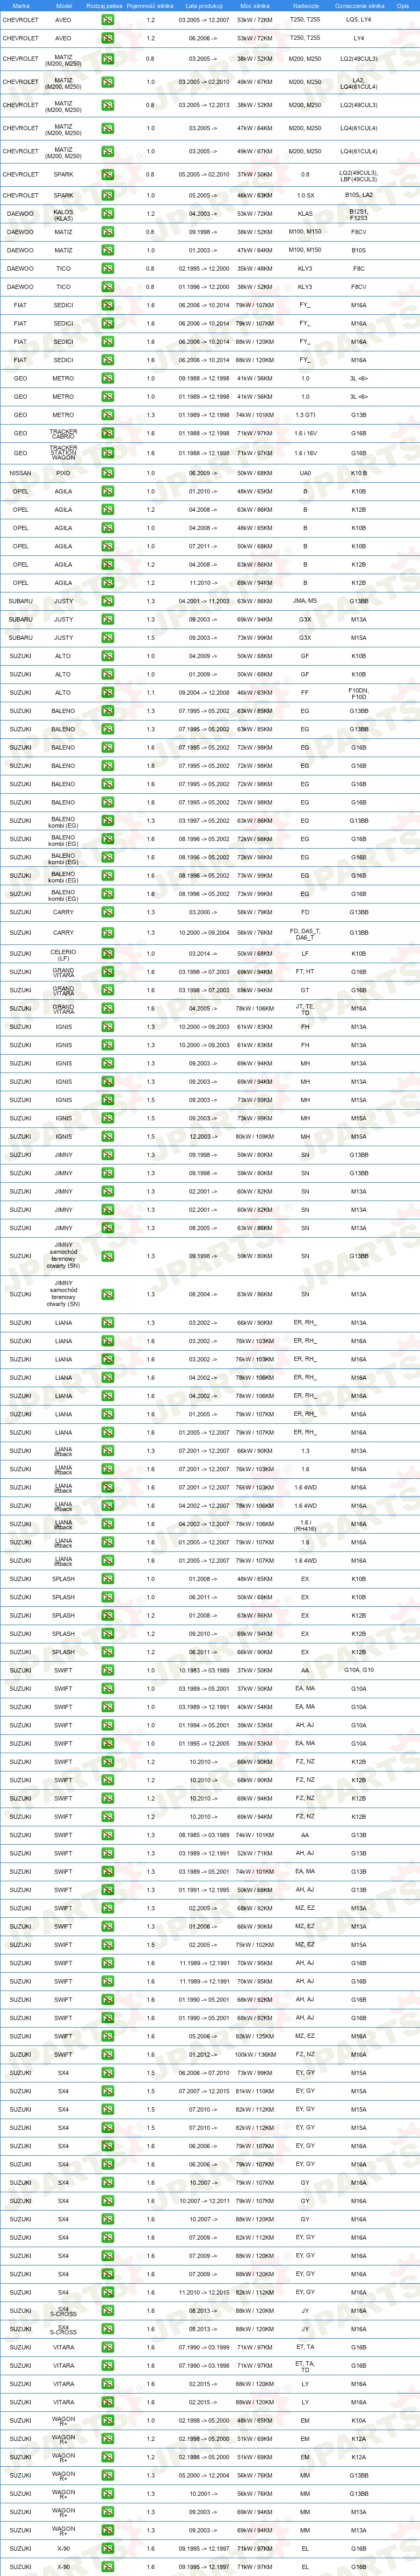The image size is (420, 2576).
Task: Click the UA0 body code cell
Action: pyautogui.click(x=305, y=473)
